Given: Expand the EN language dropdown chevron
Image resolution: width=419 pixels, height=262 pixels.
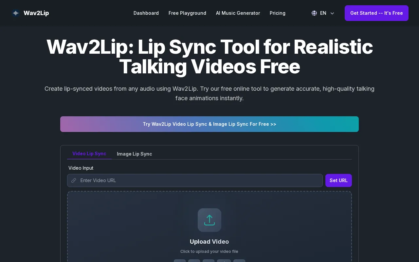Looking at the screenshot, I should [332, 13].
